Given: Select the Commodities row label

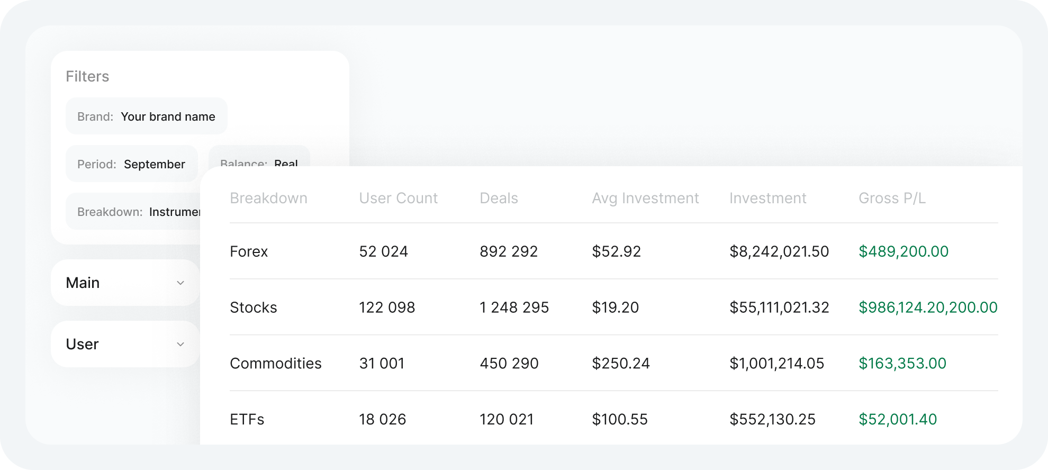Looking at the screenshot, I should (276, 364).
